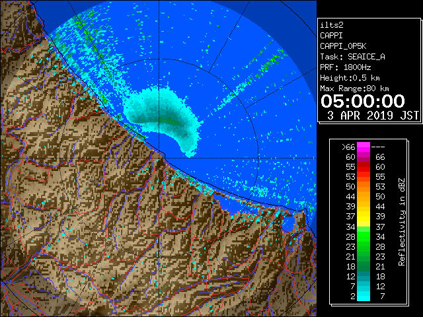423x317 pixels.
Task: Click the diagonal echo streak northeast of the radar
Action: click(250, 79)
